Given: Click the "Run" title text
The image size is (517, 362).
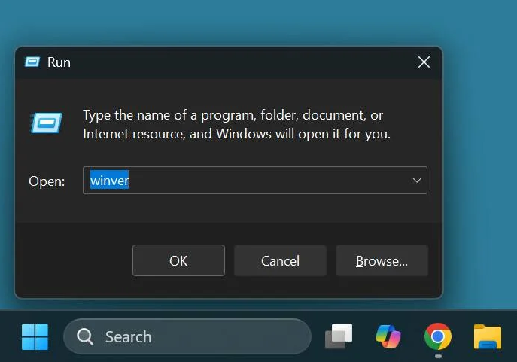Looking at the screenshot, I should point(59,62).
